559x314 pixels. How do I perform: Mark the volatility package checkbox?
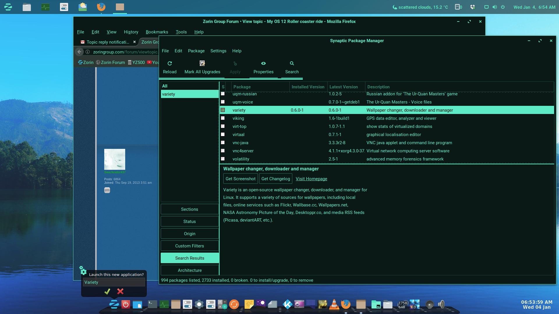(223, 159)
